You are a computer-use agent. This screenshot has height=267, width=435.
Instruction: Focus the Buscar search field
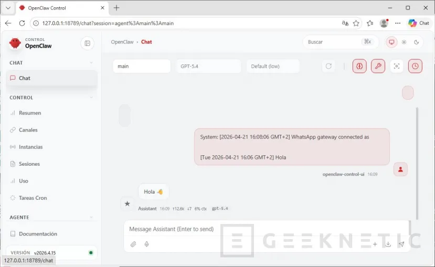[341, 42]
